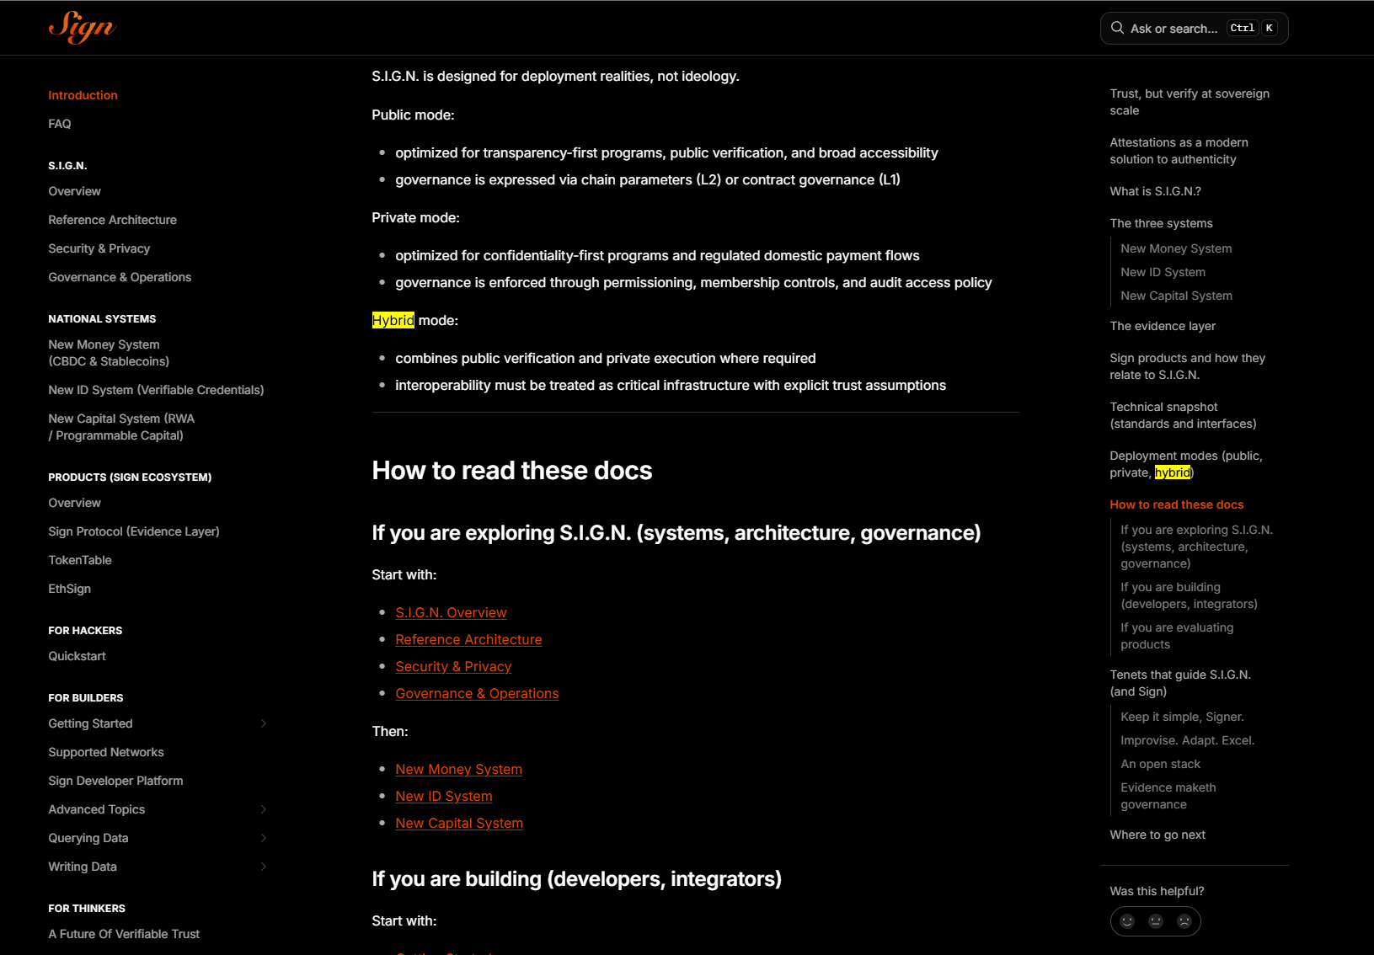Jump to Attestations as a modern solution
The height and width of the screenshot is (955, 1374).
1179,151
